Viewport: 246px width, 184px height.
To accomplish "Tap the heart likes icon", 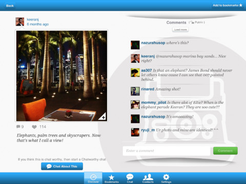I will (34, 127).
